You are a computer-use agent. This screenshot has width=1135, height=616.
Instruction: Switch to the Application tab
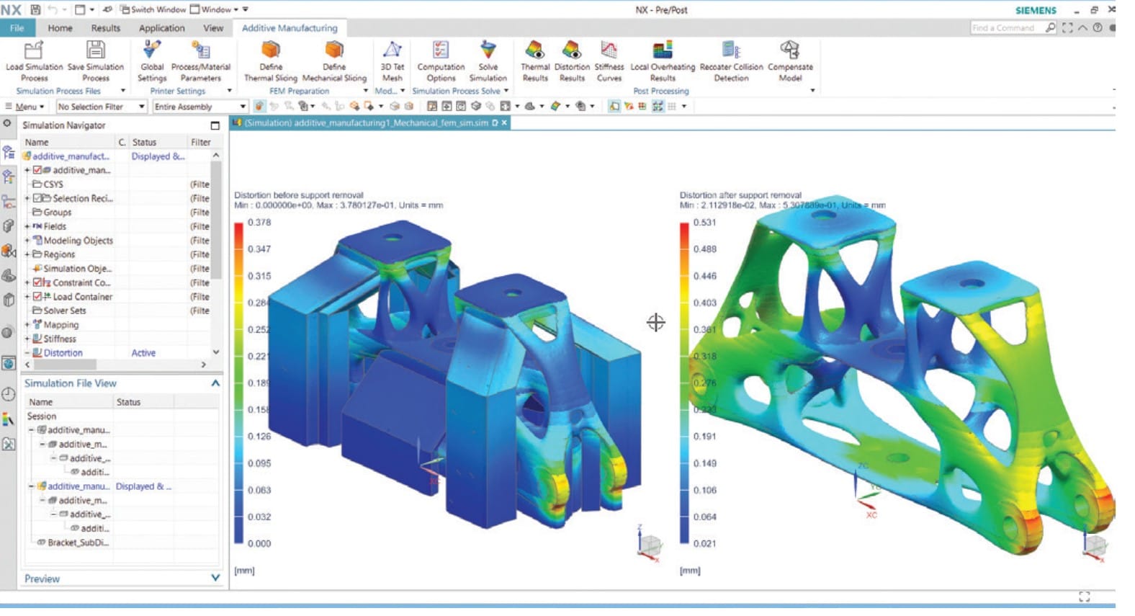point(161,28)
